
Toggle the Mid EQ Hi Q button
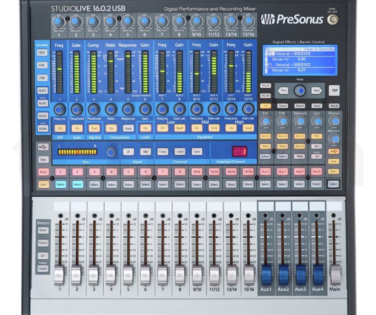tap(214, 128)
